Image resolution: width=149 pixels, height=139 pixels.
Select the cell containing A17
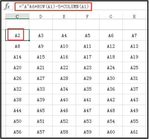87,57
